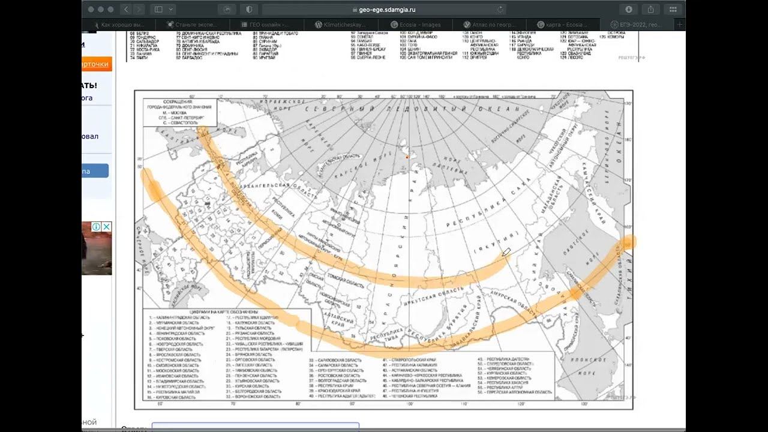Open the Атлас по геогр tab
This screenshot has height=432, width=768.
489,25
